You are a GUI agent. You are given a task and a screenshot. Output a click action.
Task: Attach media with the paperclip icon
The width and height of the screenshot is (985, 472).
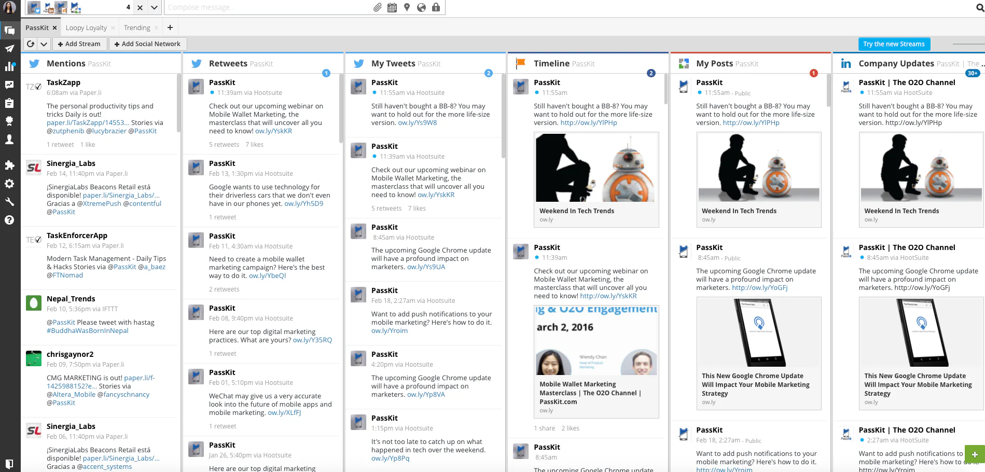point(378,7)
